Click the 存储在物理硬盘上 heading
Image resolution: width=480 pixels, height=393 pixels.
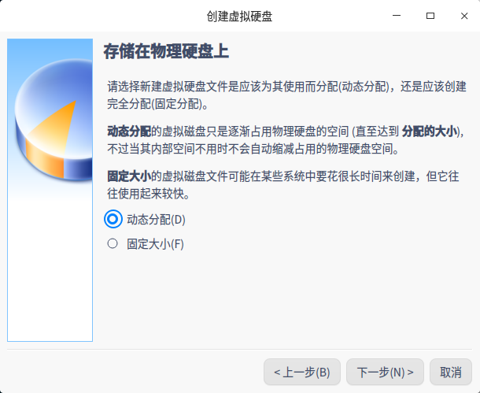click(x=166, y=51)
